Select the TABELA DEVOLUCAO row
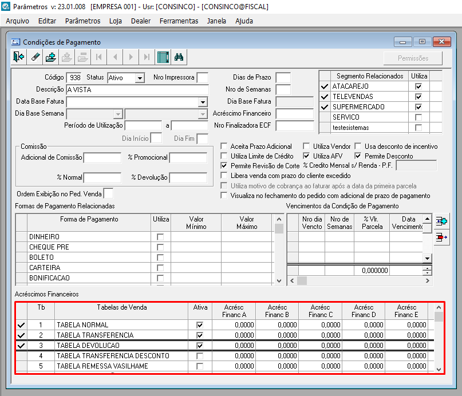462x396 pixels. [224, 346]
